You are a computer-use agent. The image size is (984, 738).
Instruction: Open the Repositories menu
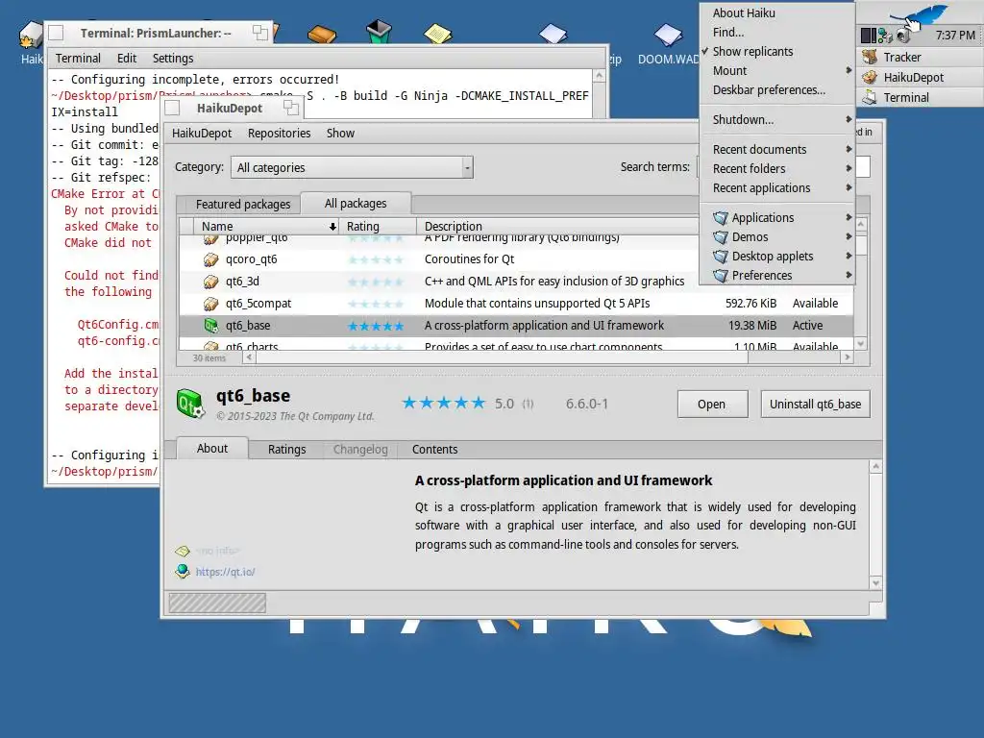click(x=280, y=133)
